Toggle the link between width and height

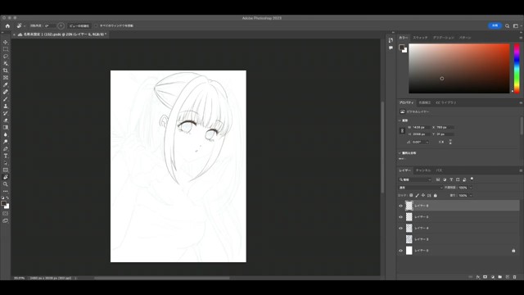pos(402,131)
